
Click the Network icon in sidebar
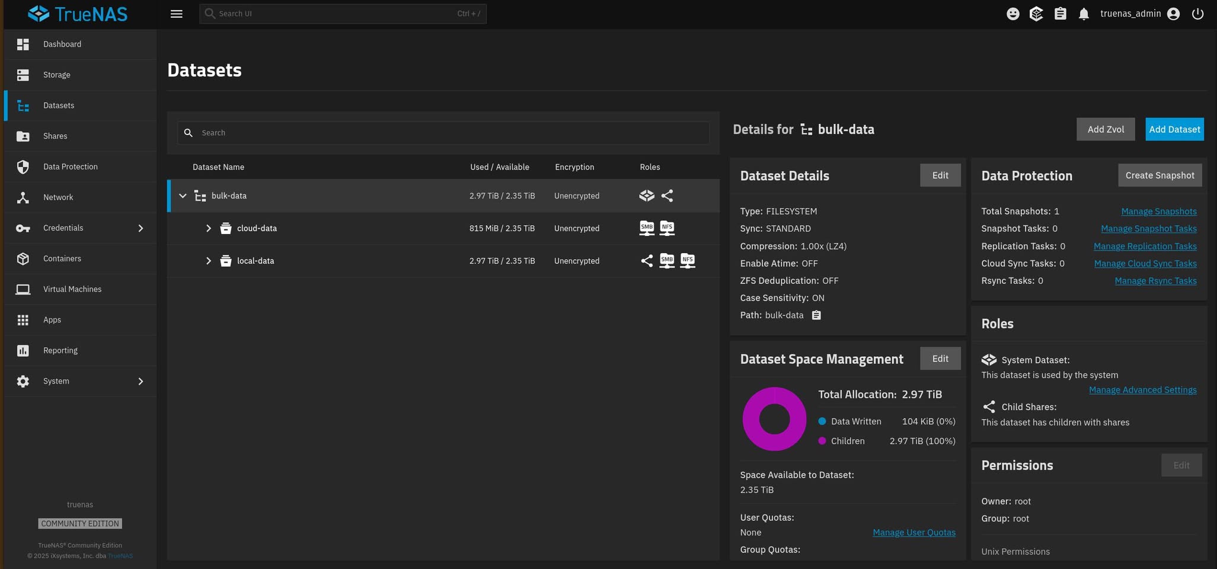click(x=23, y=197)
